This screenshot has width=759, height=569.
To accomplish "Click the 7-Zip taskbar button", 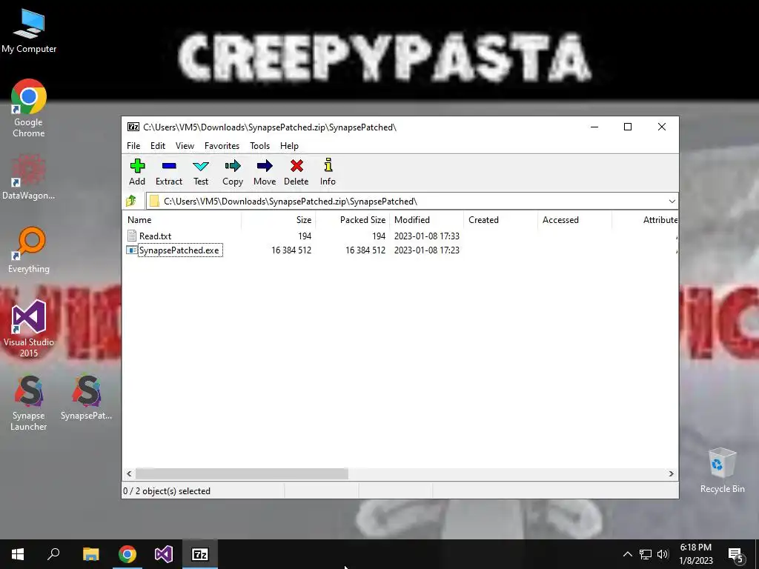I will (200, 554).
